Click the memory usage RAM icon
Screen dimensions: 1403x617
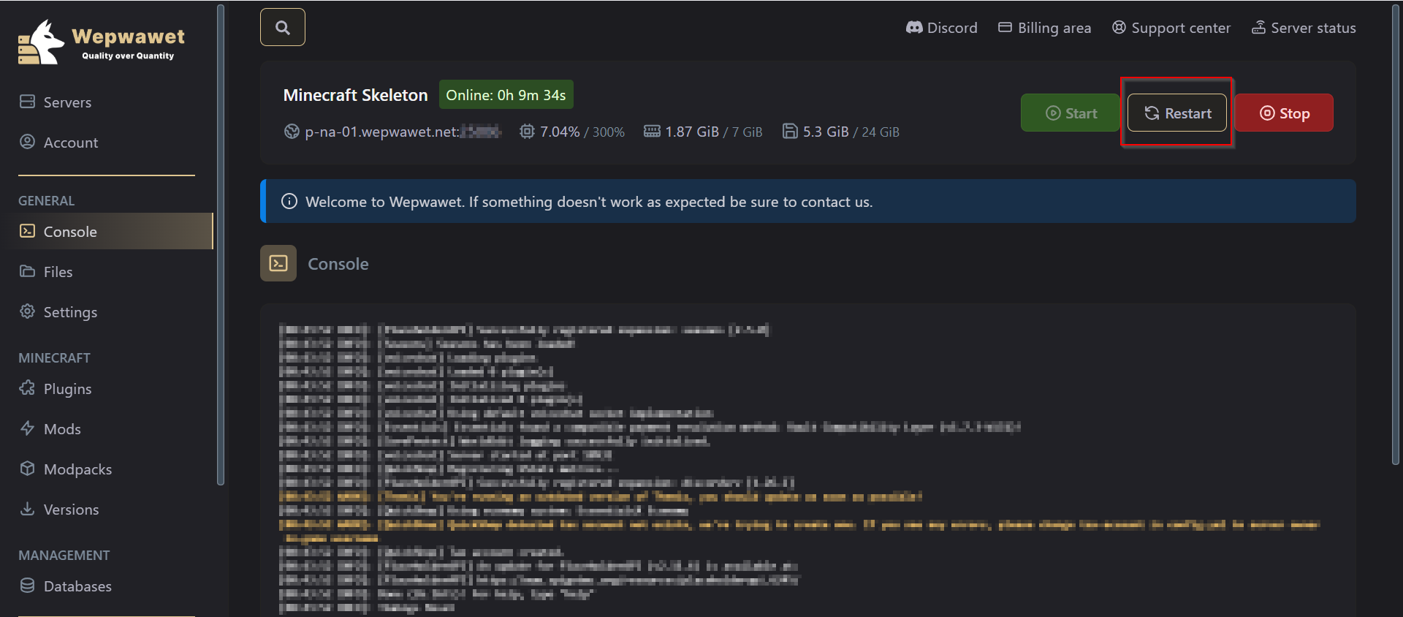point(652,132)
